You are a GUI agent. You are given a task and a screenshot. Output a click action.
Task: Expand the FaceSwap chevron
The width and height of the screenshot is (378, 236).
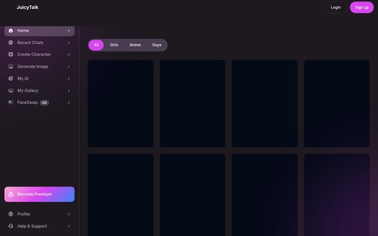pyautogui.click(x=69, y=103)
